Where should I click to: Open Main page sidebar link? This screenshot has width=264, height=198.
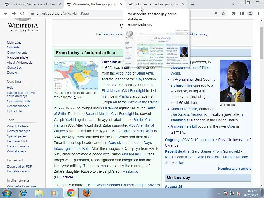pyautogui.click(x=14, y=43)
